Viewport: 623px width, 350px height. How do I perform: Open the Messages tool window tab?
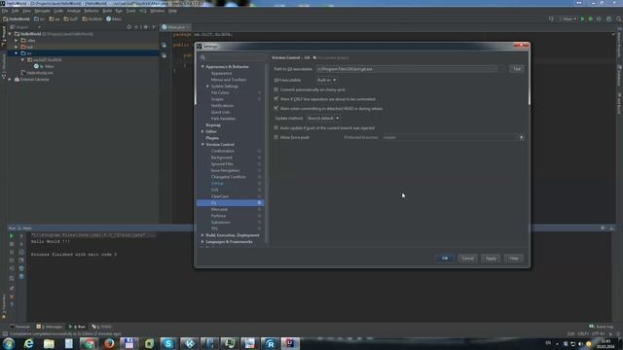50,327
